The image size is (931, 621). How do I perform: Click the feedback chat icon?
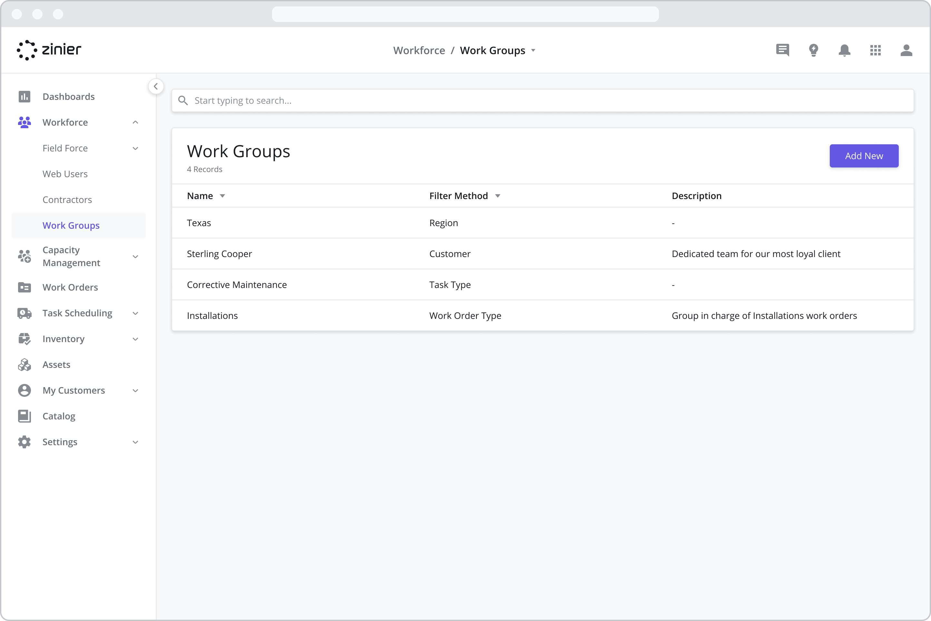(x=782, y=50)
